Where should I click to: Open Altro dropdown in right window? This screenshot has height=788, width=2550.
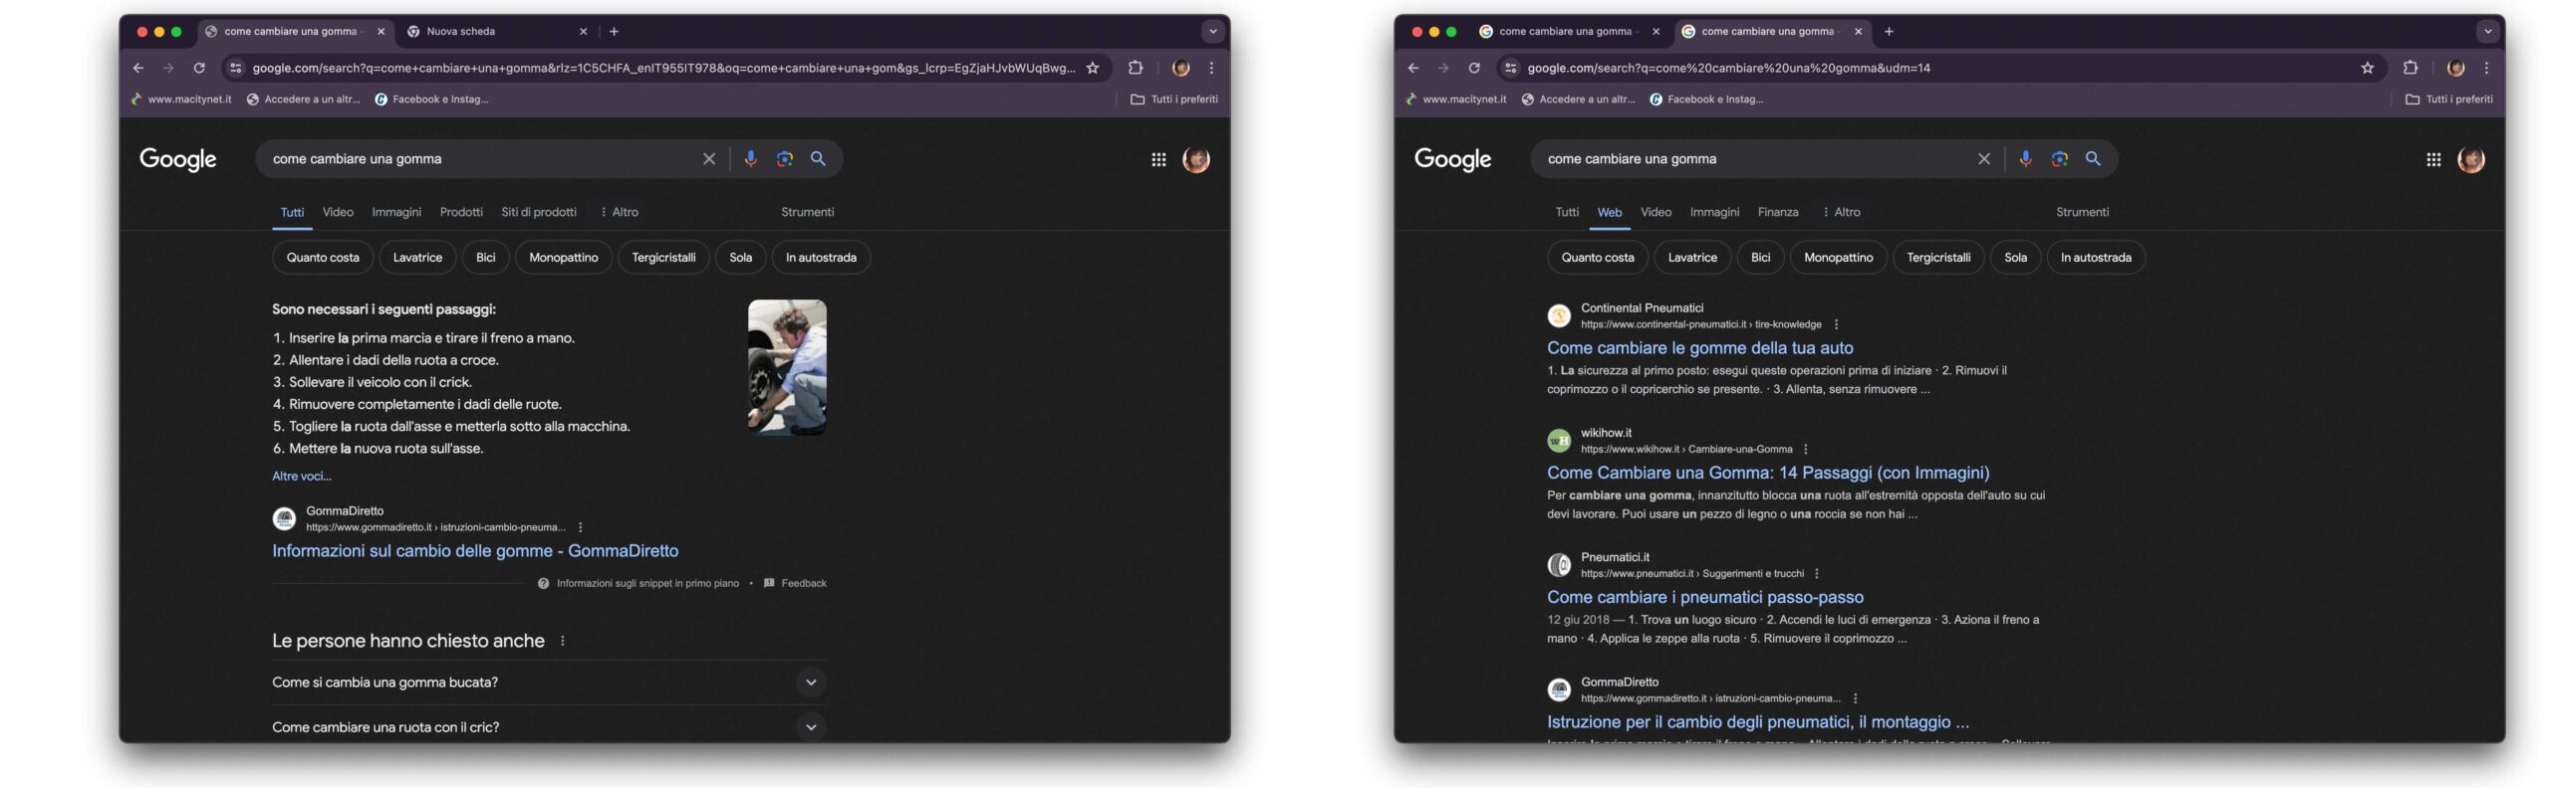tap(1842, 212)
